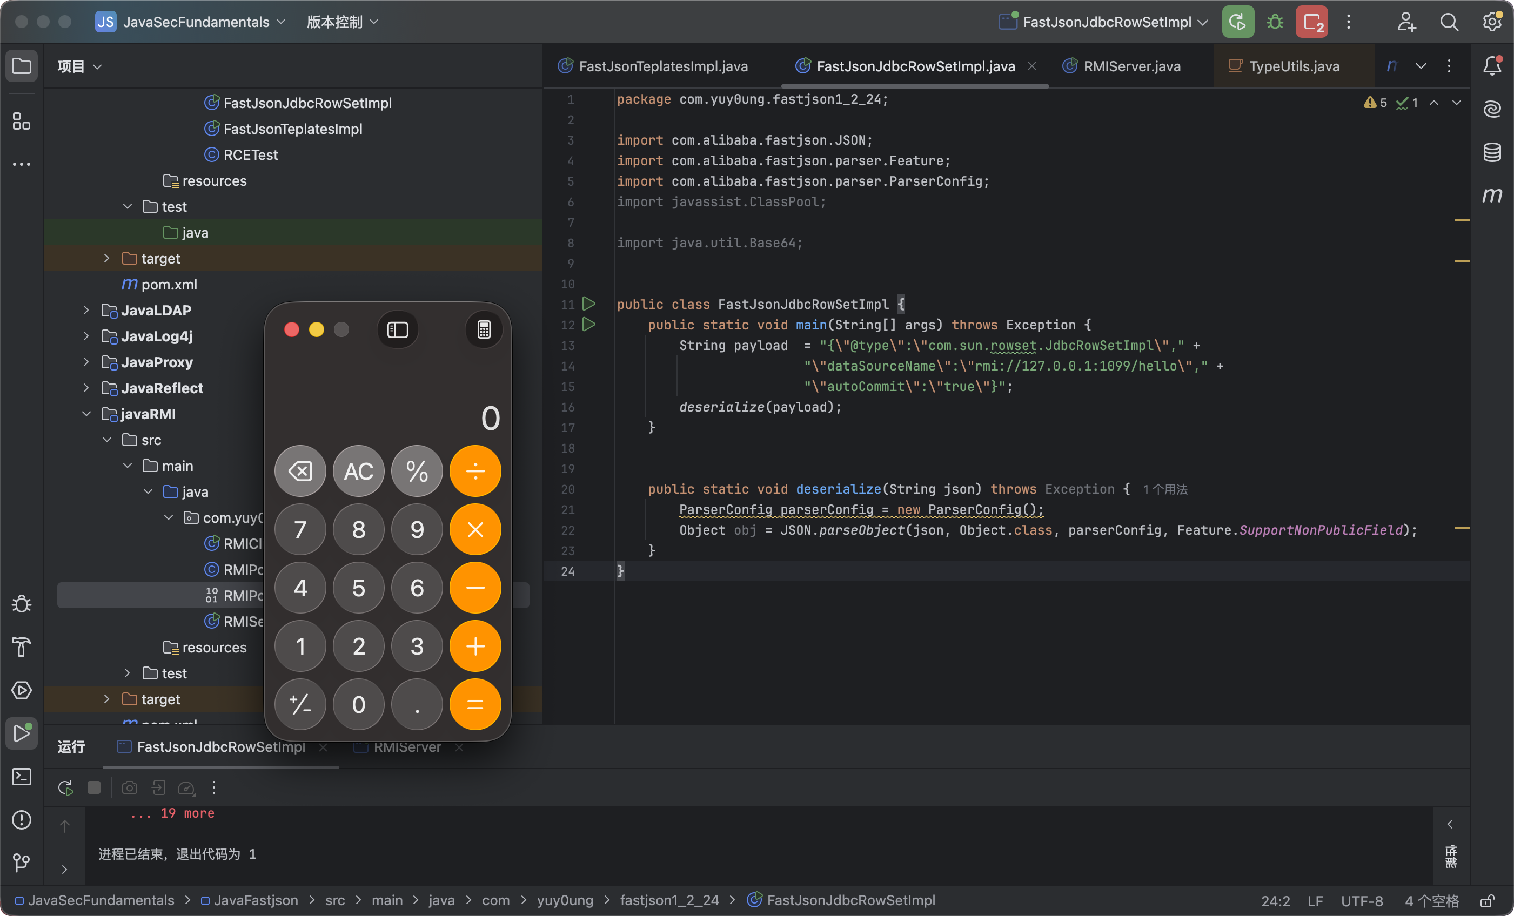The width and height of the screenshot is (1514, 916).
Task: Open the 版本控制 version control menu
Action: tap(341, 23)
